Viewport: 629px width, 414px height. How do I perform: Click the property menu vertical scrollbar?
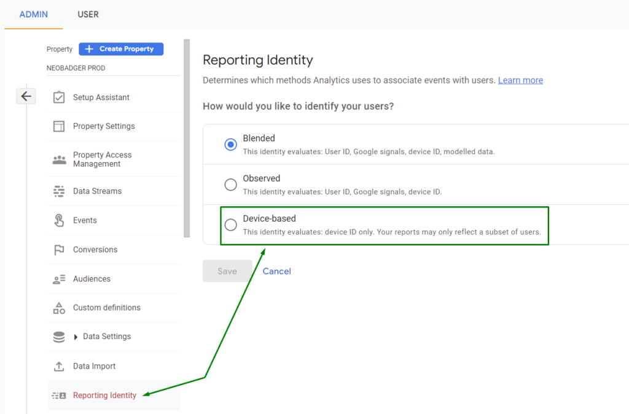187,138
